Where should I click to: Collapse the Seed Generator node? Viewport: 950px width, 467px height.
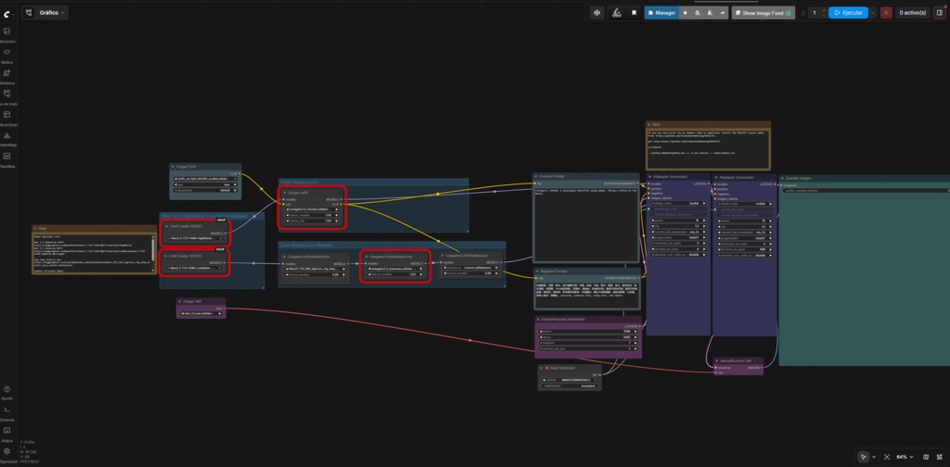541,368
